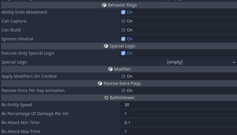Uncheck Ignores Neutral option
The height and width of the screenshot is (135, 237).
(123, 39)
